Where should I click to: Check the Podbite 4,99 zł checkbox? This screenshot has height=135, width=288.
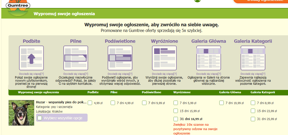point(90,103)
